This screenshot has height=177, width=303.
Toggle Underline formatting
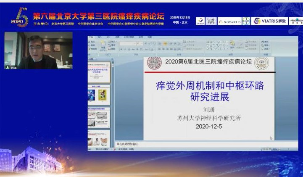(129, 49)
